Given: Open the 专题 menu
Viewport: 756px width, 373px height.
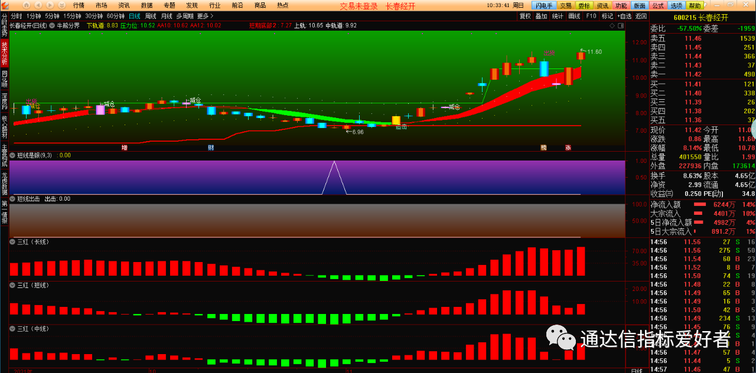Looking at the screenshot, I should point(170,5).
